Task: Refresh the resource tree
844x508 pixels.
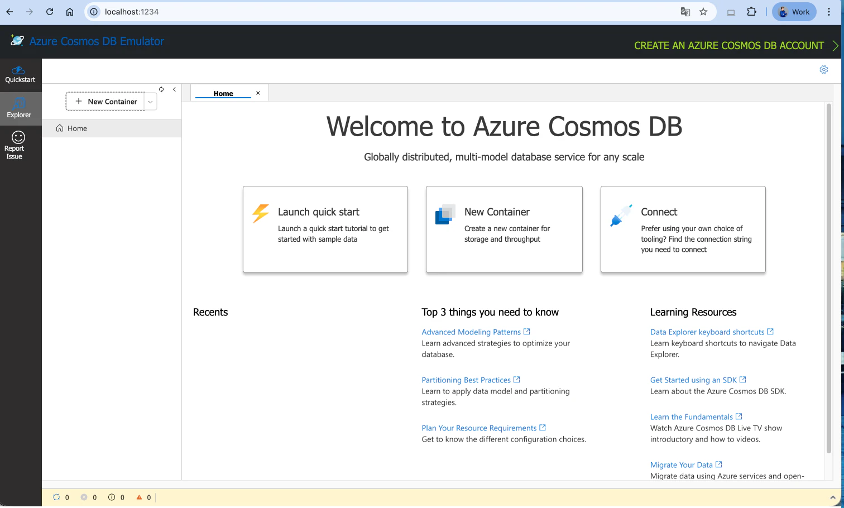Action: point(161,89)
